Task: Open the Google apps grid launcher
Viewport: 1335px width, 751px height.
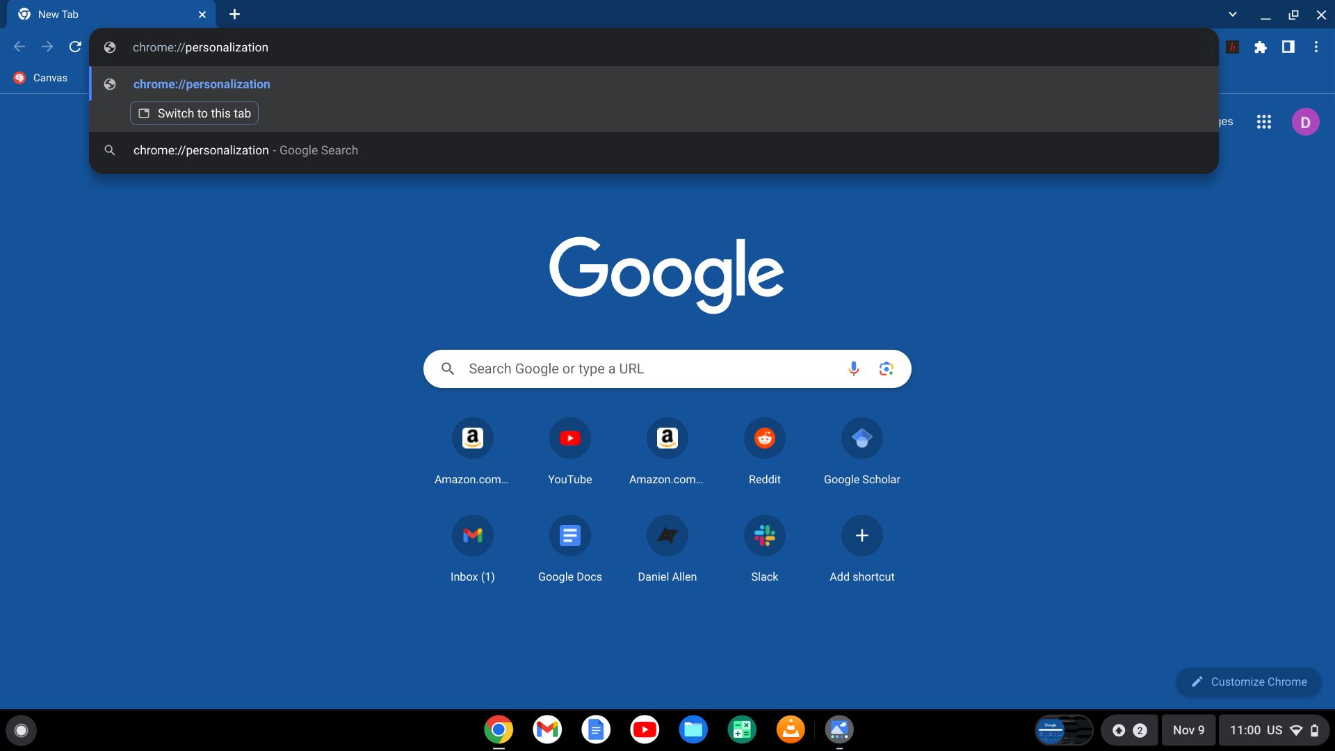Action: 1264,121
